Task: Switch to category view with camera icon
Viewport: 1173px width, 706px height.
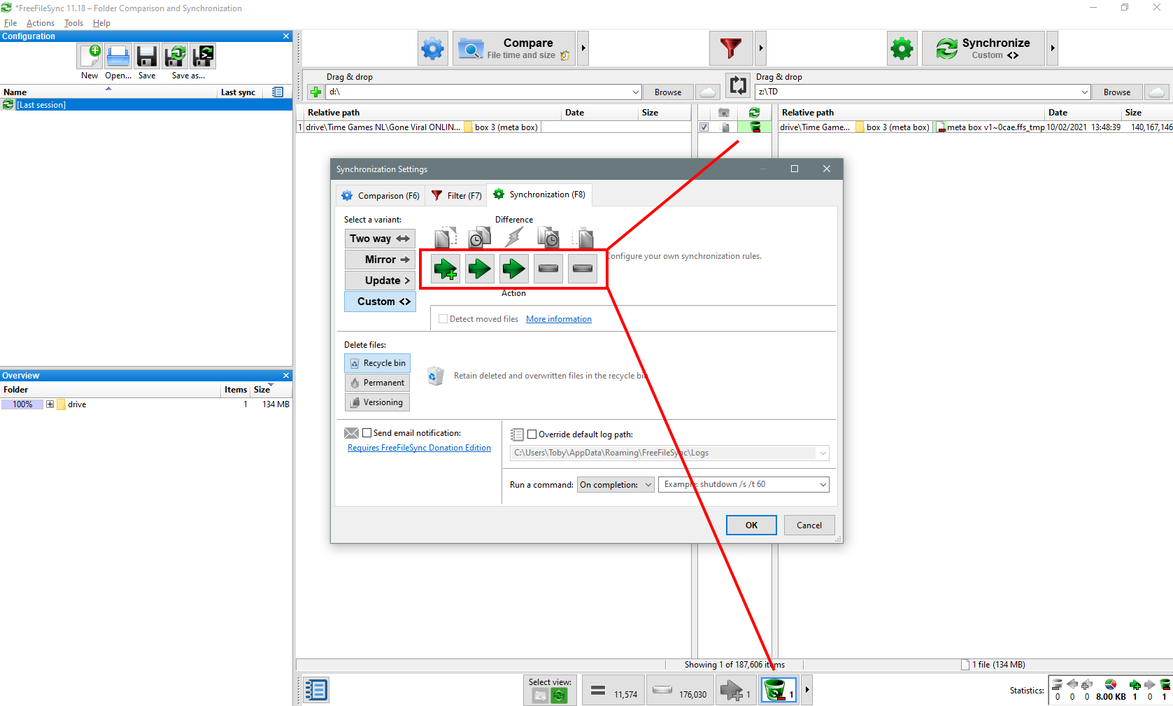Action: point(540,696)
